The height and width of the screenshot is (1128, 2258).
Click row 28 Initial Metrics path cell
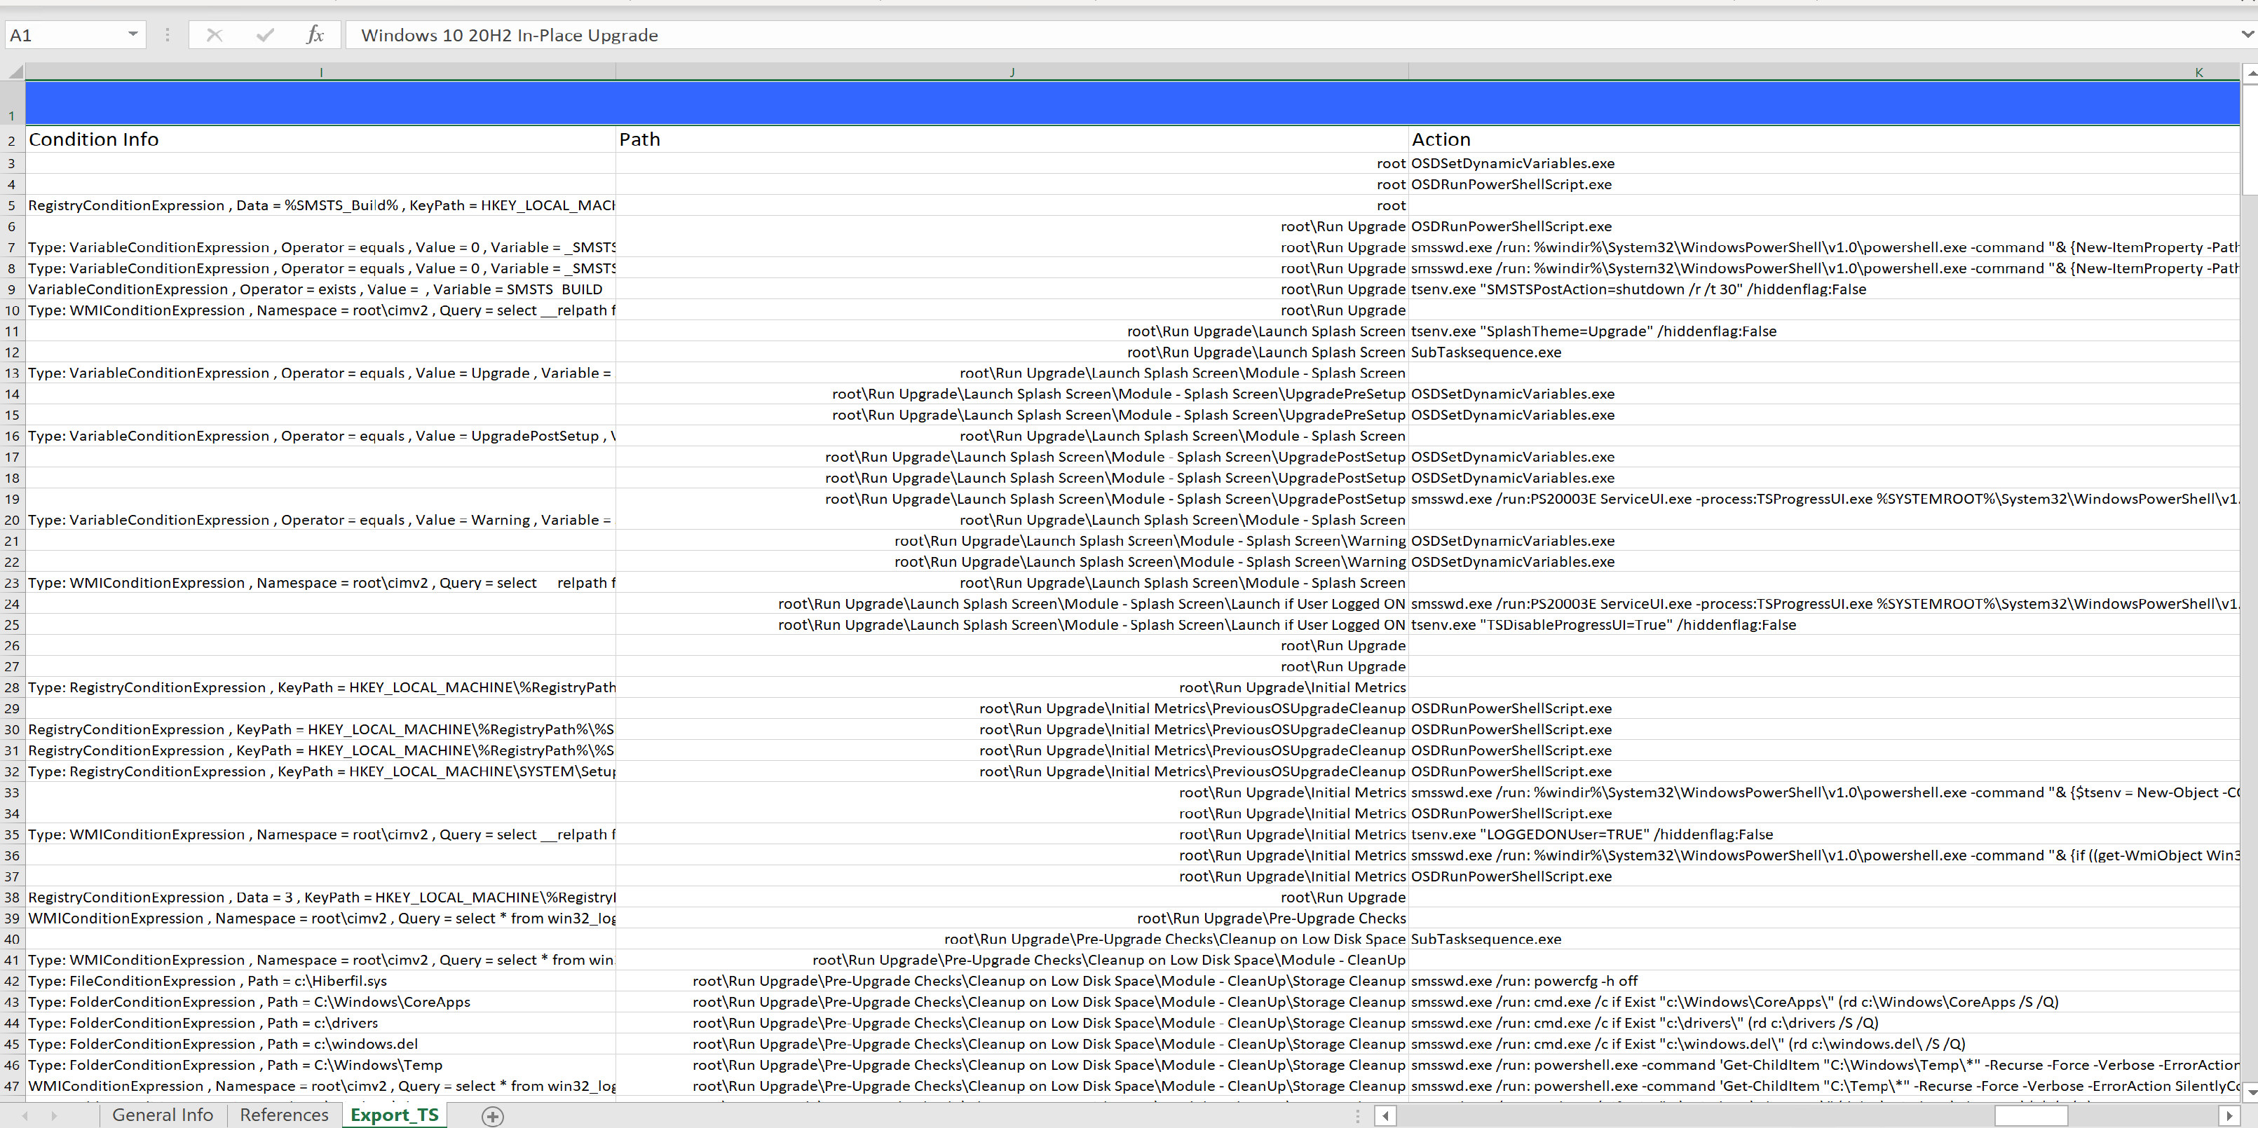1012,687
